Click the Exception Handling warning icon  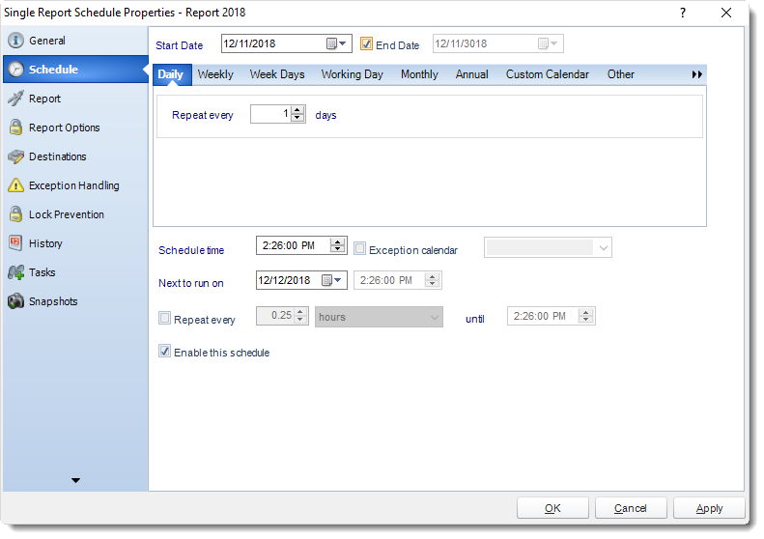pyautogui.click(x=15, y=185)
